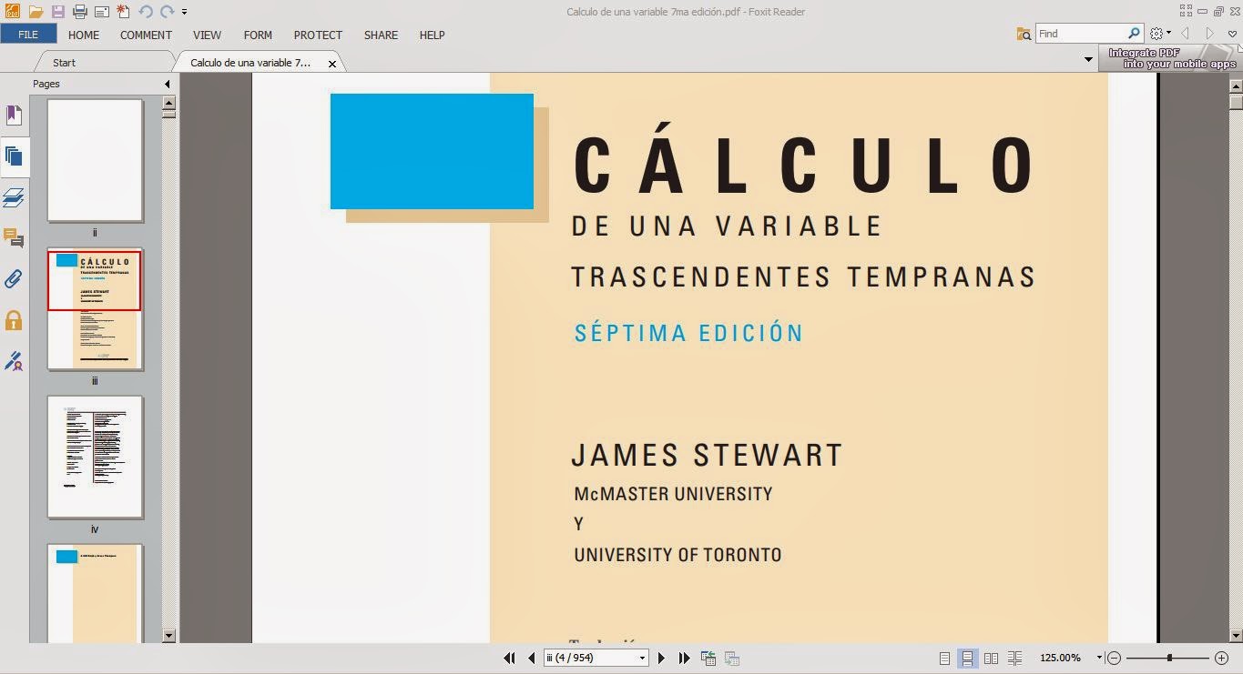Go to the next search result arrow
The width and height of the screenshot is (1243, 674).
coord(1209,34)
